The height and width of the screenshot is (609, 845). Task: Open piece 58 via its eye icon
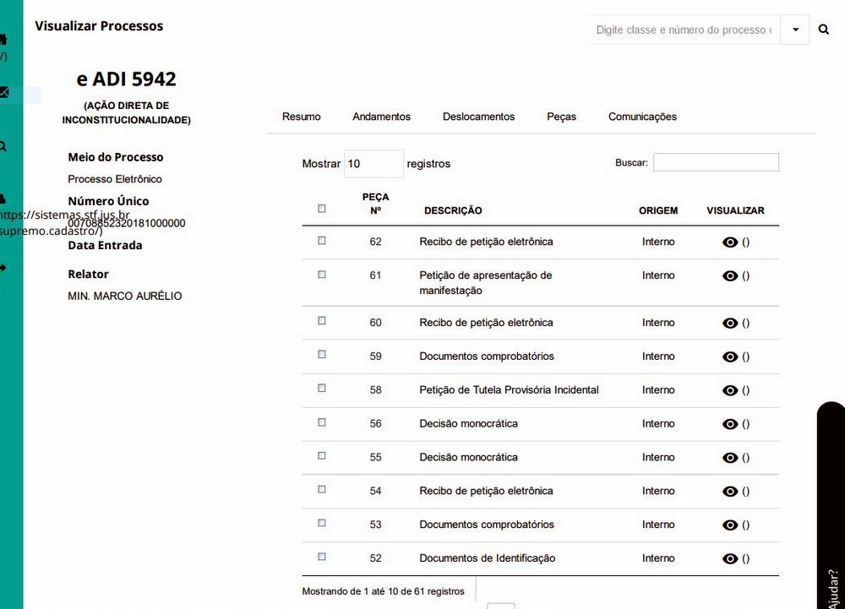(730, 390)
